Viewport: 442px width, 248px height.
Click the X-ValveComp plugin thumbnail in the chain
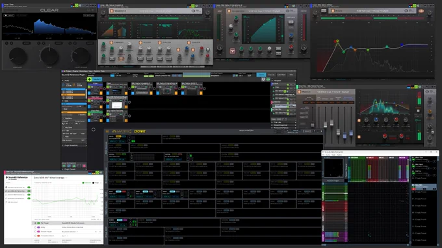click(166, 91)
